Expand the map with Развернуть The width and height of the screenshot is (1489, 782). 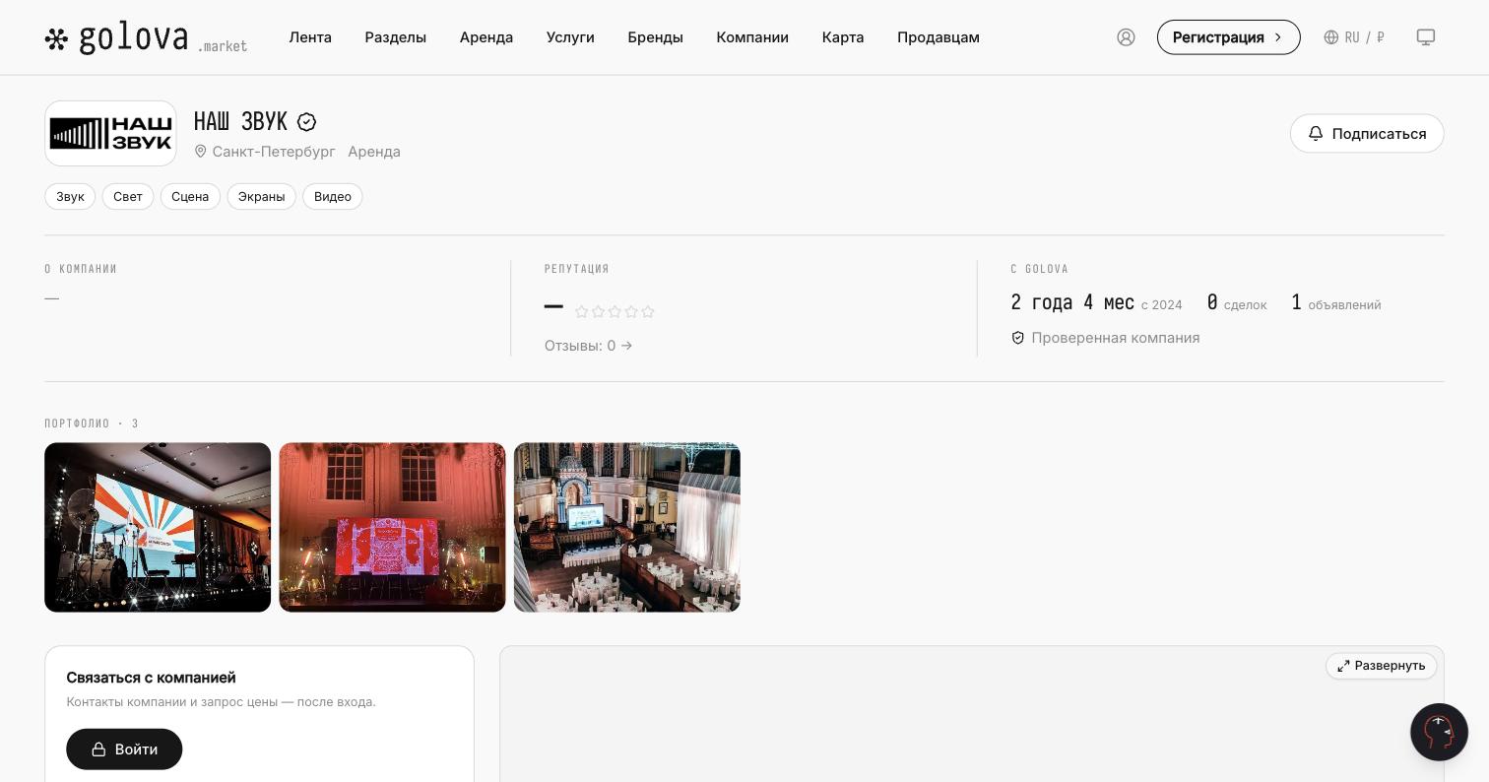[1381, 666]
